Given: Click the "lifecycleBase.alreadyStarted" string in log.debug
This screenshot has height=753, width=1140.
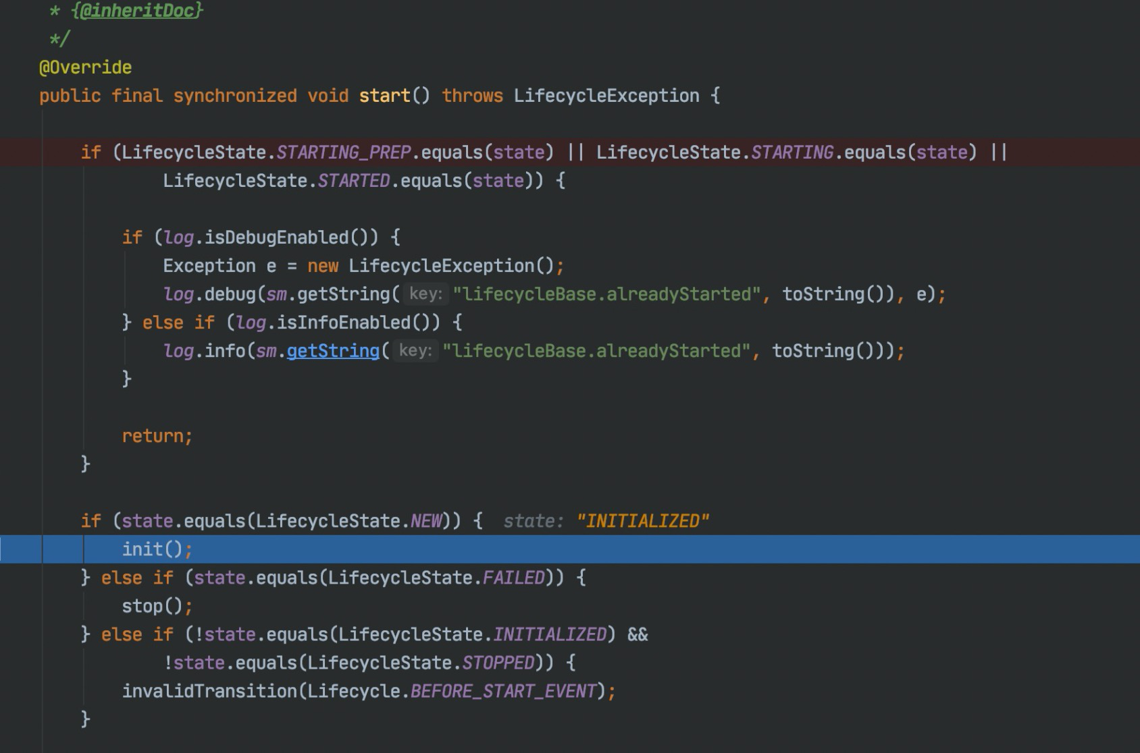Looking at the screenshot, I should 606,294.
